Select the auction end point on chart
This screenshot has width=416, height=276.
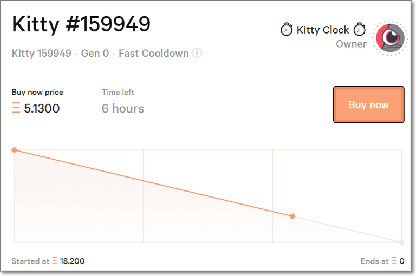click(401, 242)
